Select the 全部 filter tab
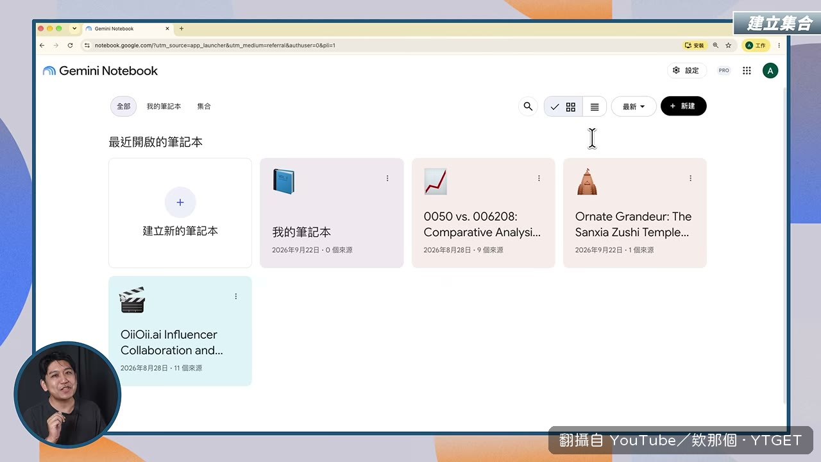 [123, 107]
